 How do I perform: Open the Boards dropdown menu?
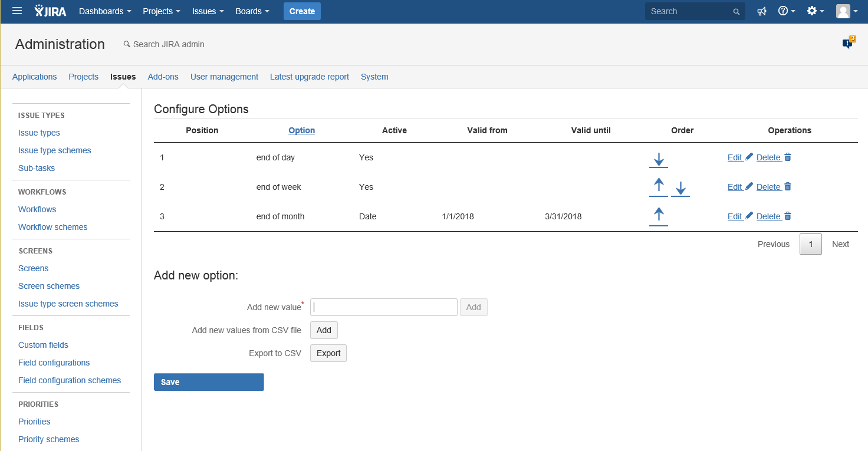tap(252, 11)
